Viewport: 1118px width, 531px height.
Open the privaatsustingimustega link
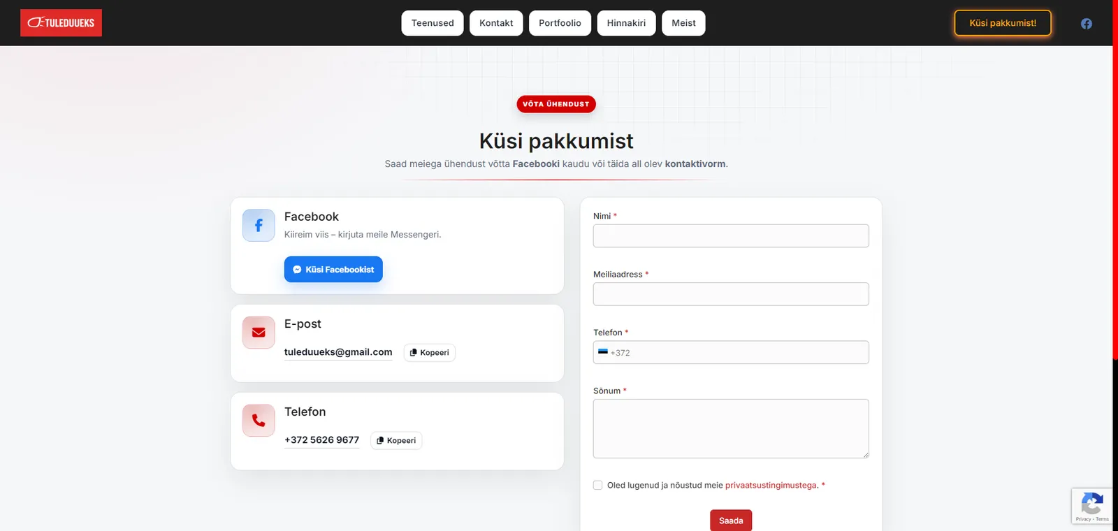click(x=771, y=486)
